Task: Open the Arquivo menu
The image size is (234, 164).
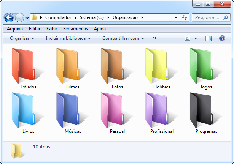Action: [x=15, y=29]
